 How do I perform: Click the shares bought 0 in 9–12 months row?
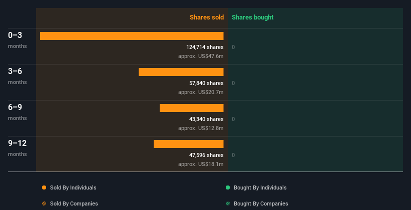pos(233,155)
